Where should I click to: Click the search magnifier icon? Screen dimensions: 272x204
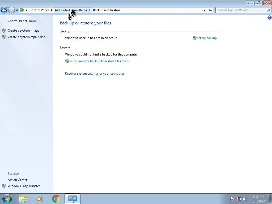point(268,10)
